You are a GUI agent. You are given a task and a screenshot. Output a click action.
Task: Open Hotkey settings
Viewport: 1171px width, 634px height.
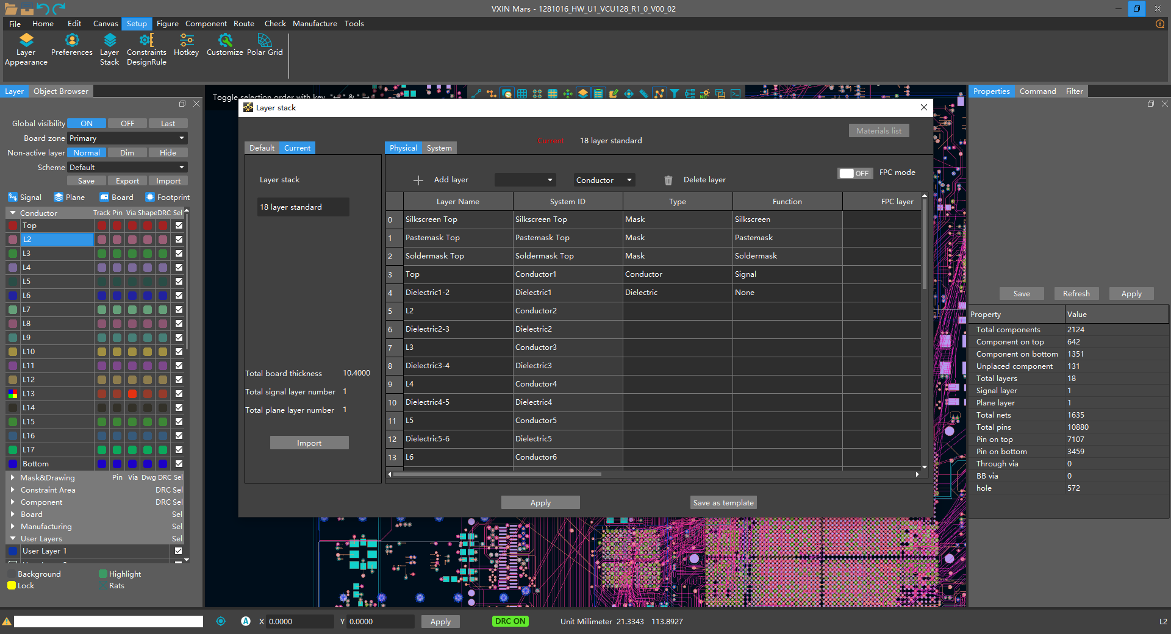[x=186, y=46]
